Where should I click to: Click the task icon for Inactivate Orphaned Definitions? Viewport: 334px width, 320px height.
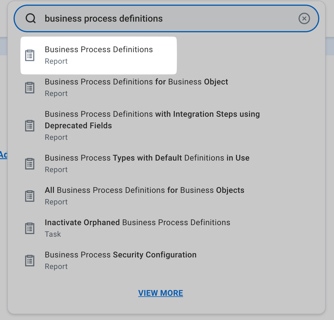tap(30, 228)
